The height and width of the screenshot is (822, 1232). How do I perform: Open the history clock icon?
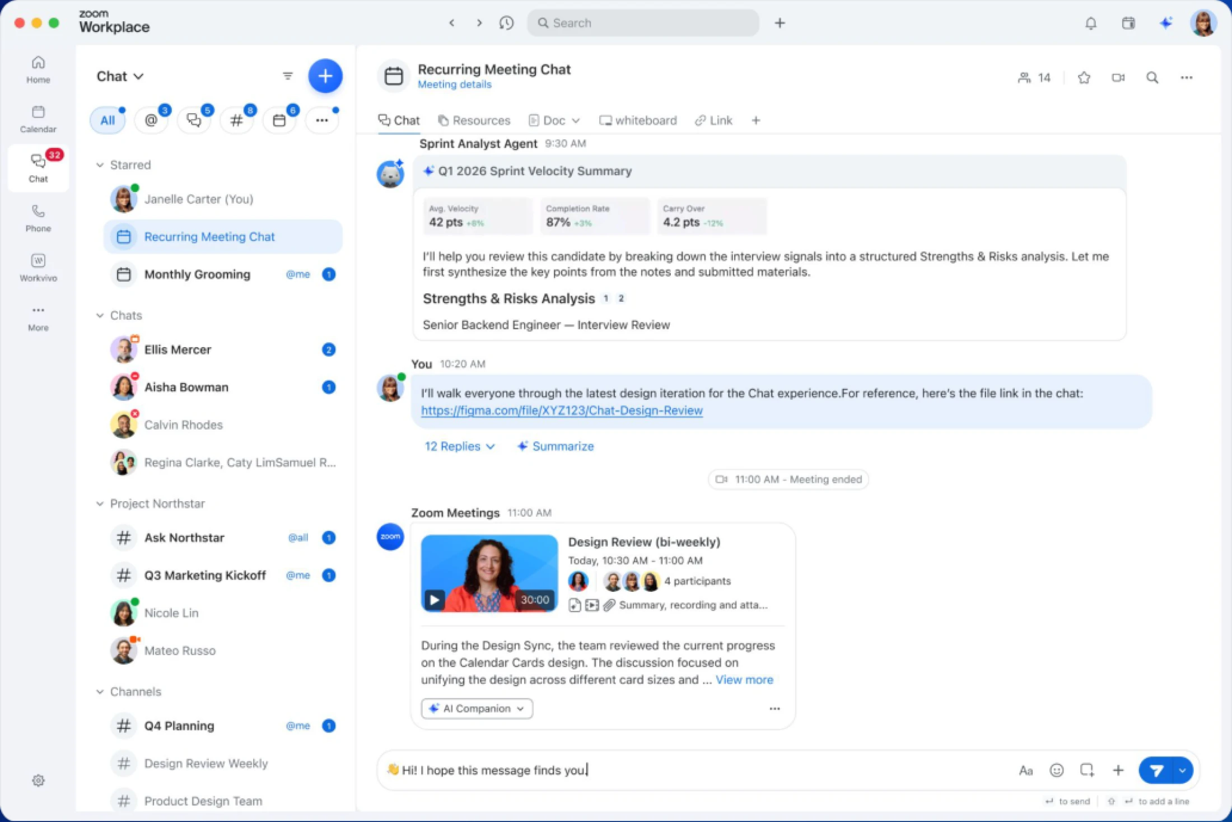506,23
